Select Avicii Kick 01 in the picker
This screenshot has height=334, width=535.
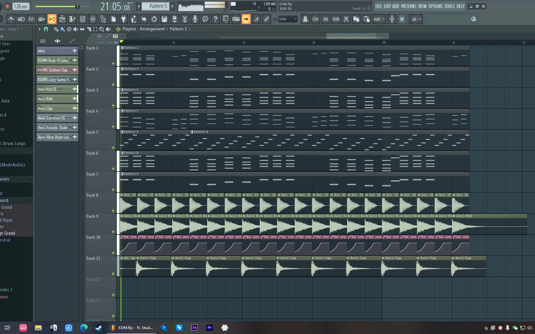[x=57, y=89]
